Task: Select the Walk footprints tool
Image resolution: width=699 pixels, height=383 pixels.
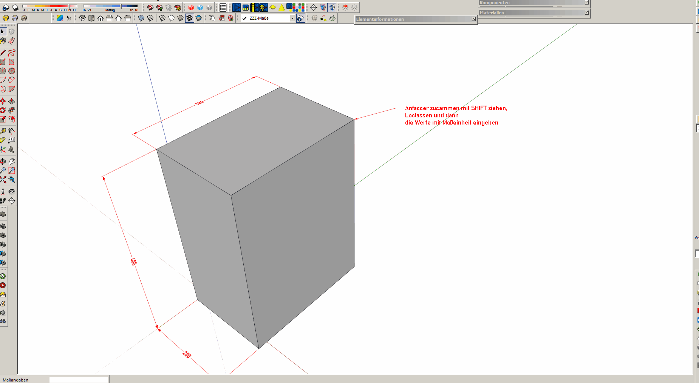Action: (3, 201)
